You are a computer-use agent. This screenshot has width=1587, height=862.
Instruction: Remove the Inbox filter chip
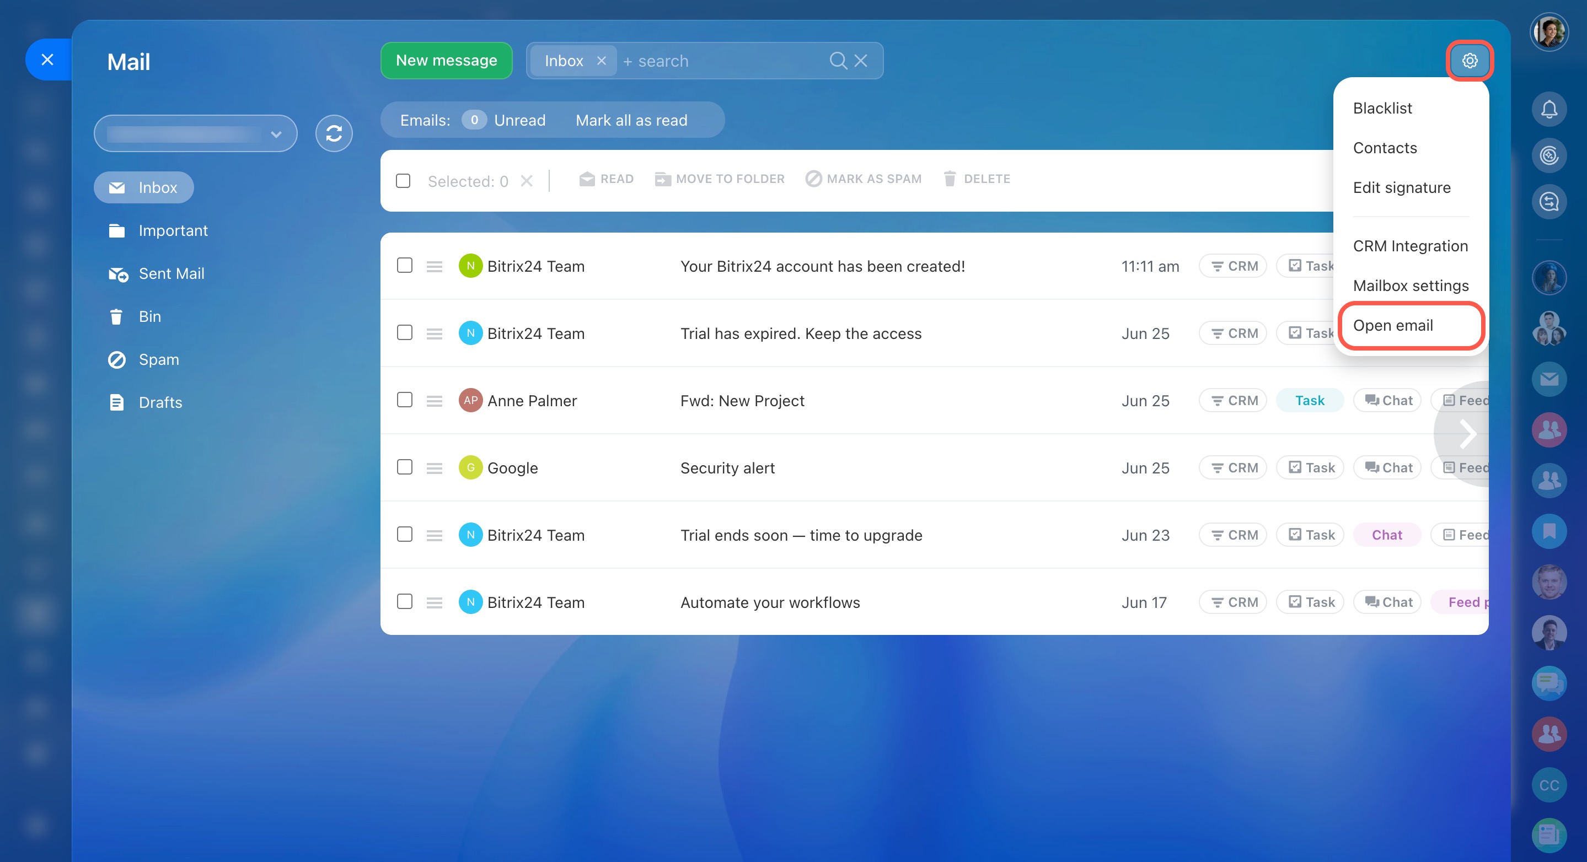602,61
